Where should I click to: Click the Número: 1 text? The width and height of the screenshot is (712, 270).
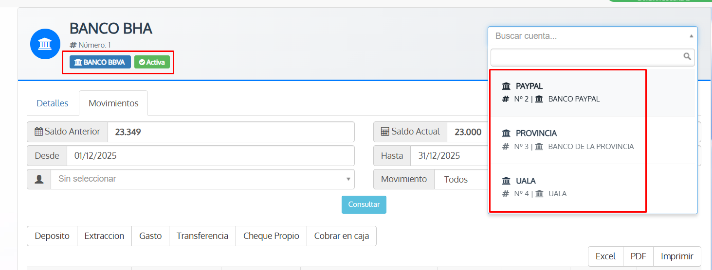click(x=95, y=45)
